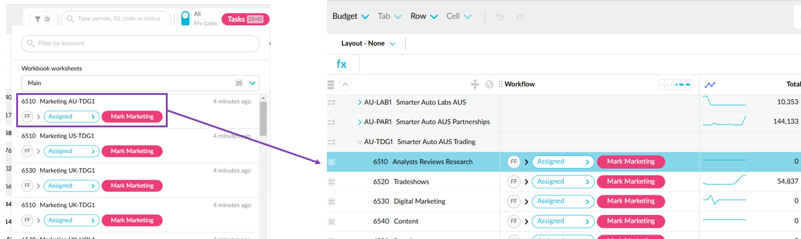Select the 6510 Analysts Reviews Research row marker
This screenshot has width=801, height=239.
click(331, 162)
